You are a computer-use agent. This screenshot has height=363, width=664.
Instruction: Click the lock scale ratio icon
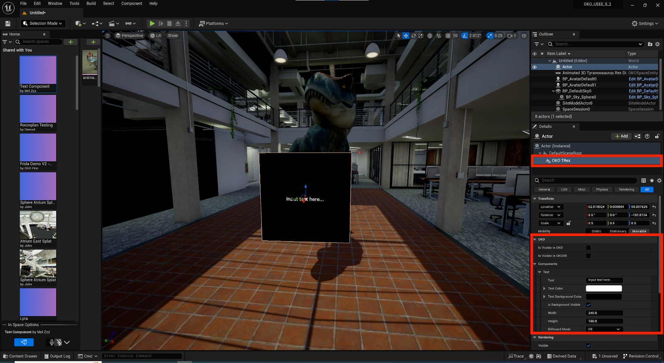tap(569, 223)
